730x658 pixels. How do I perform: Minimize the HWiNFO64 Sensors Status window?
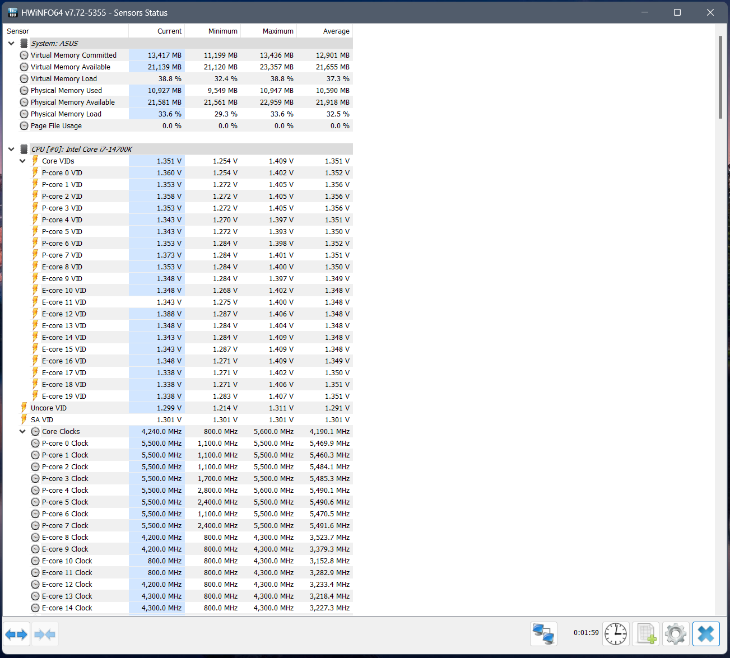click(x=645, y=12)
